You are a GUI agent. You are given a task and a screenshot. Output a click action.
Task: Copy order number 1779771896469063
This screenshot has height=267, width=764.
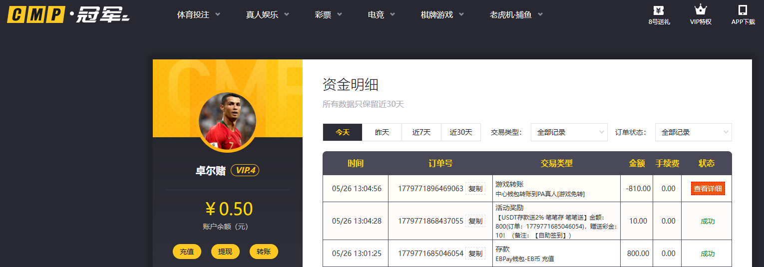point(475,189)
